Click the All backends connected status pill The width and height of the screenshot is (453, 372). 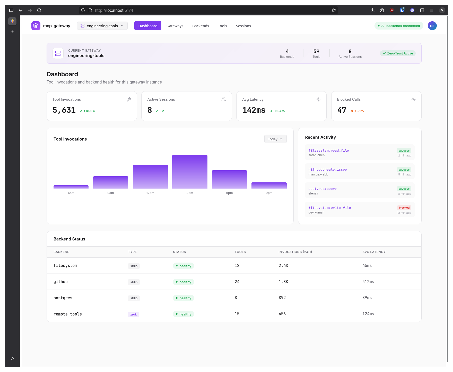click(399, 26)
